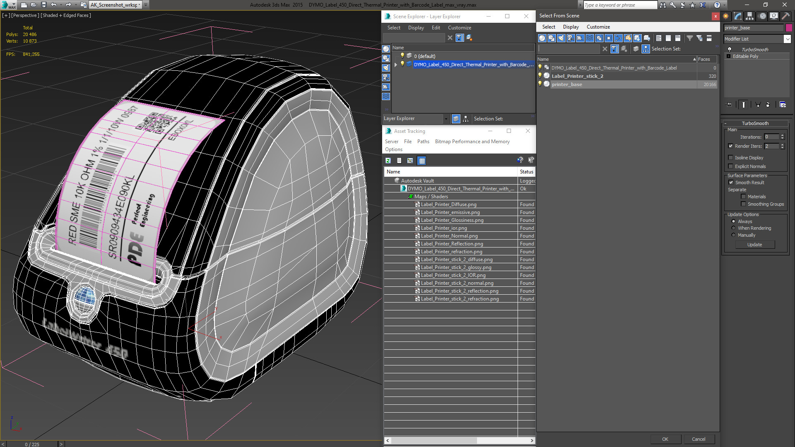Open Bitmap Performance and Memory menu
The image size is (795, 447).
point(472,142)
